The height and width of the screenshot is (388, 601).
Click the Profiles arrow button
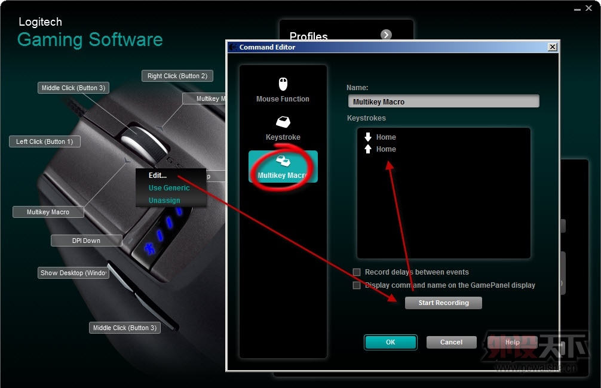[386, 35]
